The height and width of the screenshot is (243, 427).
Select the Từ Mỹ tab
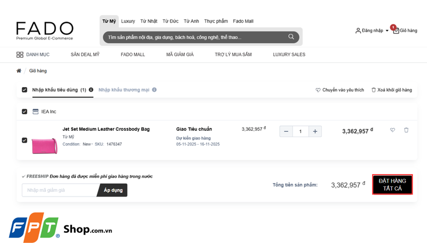pyautogui.click(x=109, y=21)
